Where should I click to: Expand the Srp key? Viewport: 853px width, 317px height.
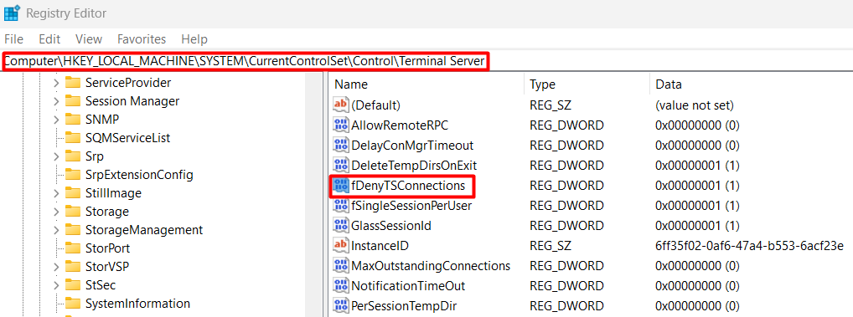point(56,156)
